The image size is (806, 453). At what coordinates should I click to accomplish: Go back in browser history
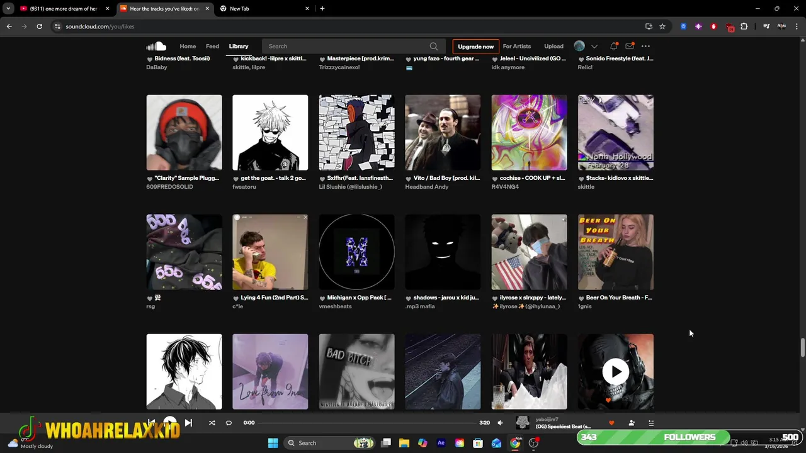(x=9, y=26)
